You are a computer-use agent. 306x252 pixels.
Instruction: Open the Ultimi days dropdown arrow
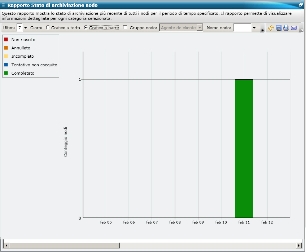[x=25, y=28]
